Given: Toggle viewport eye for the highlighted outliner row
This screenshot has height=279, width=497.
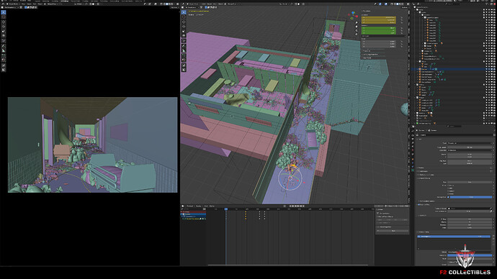Looking at the screenshot, I should click(x=488, y=69).
